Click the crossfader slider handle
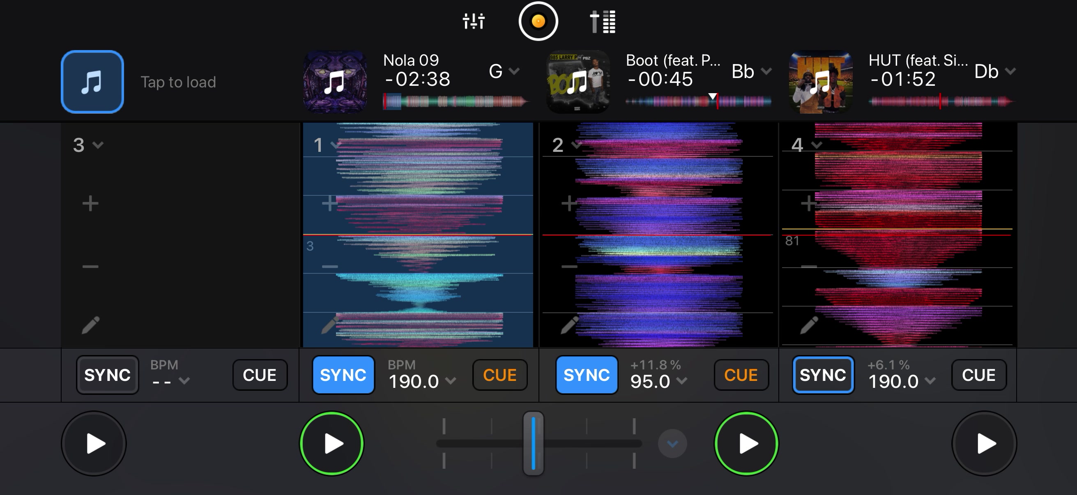 click(534, 443)
